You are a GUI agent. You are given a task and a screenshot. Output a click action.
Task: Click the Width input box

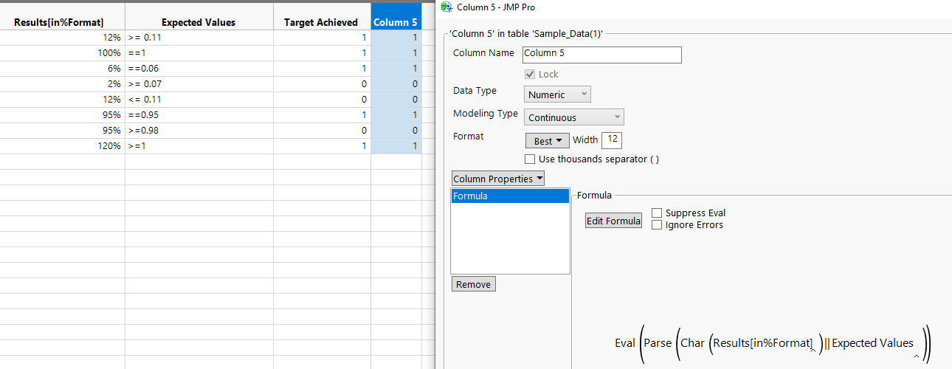613,139
